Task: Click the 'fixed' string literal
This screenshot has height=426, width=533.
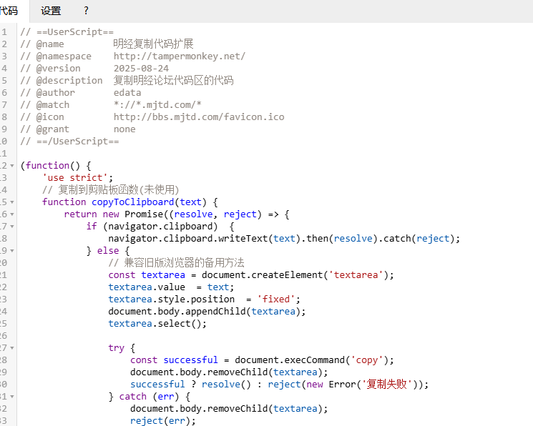Action: (x=275, y=299)
